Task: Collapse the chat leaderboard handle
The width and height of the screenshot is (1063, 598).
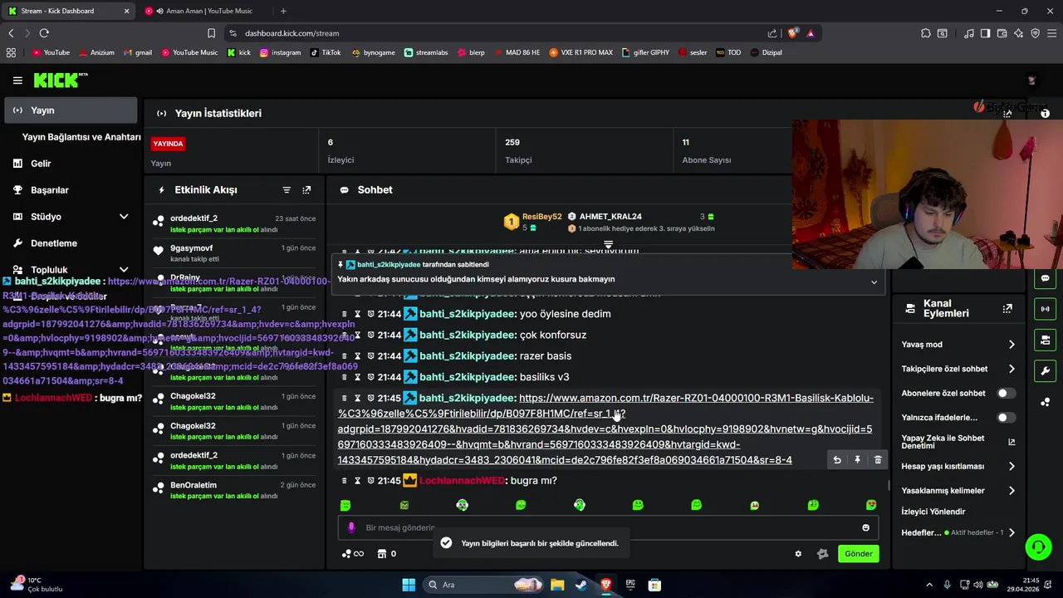Action: pos(608,245)
